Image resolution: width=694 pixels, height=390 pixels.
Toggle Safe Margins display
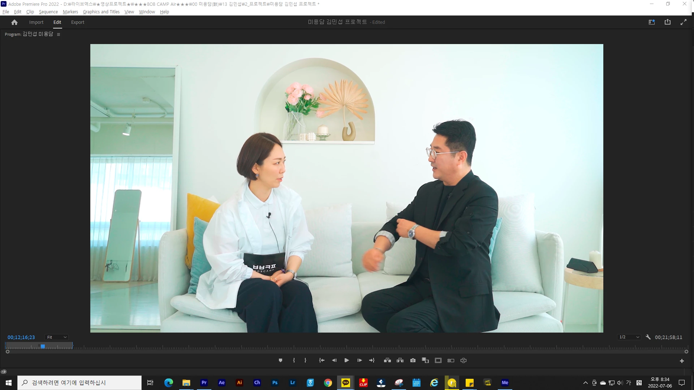coord(438,360)
